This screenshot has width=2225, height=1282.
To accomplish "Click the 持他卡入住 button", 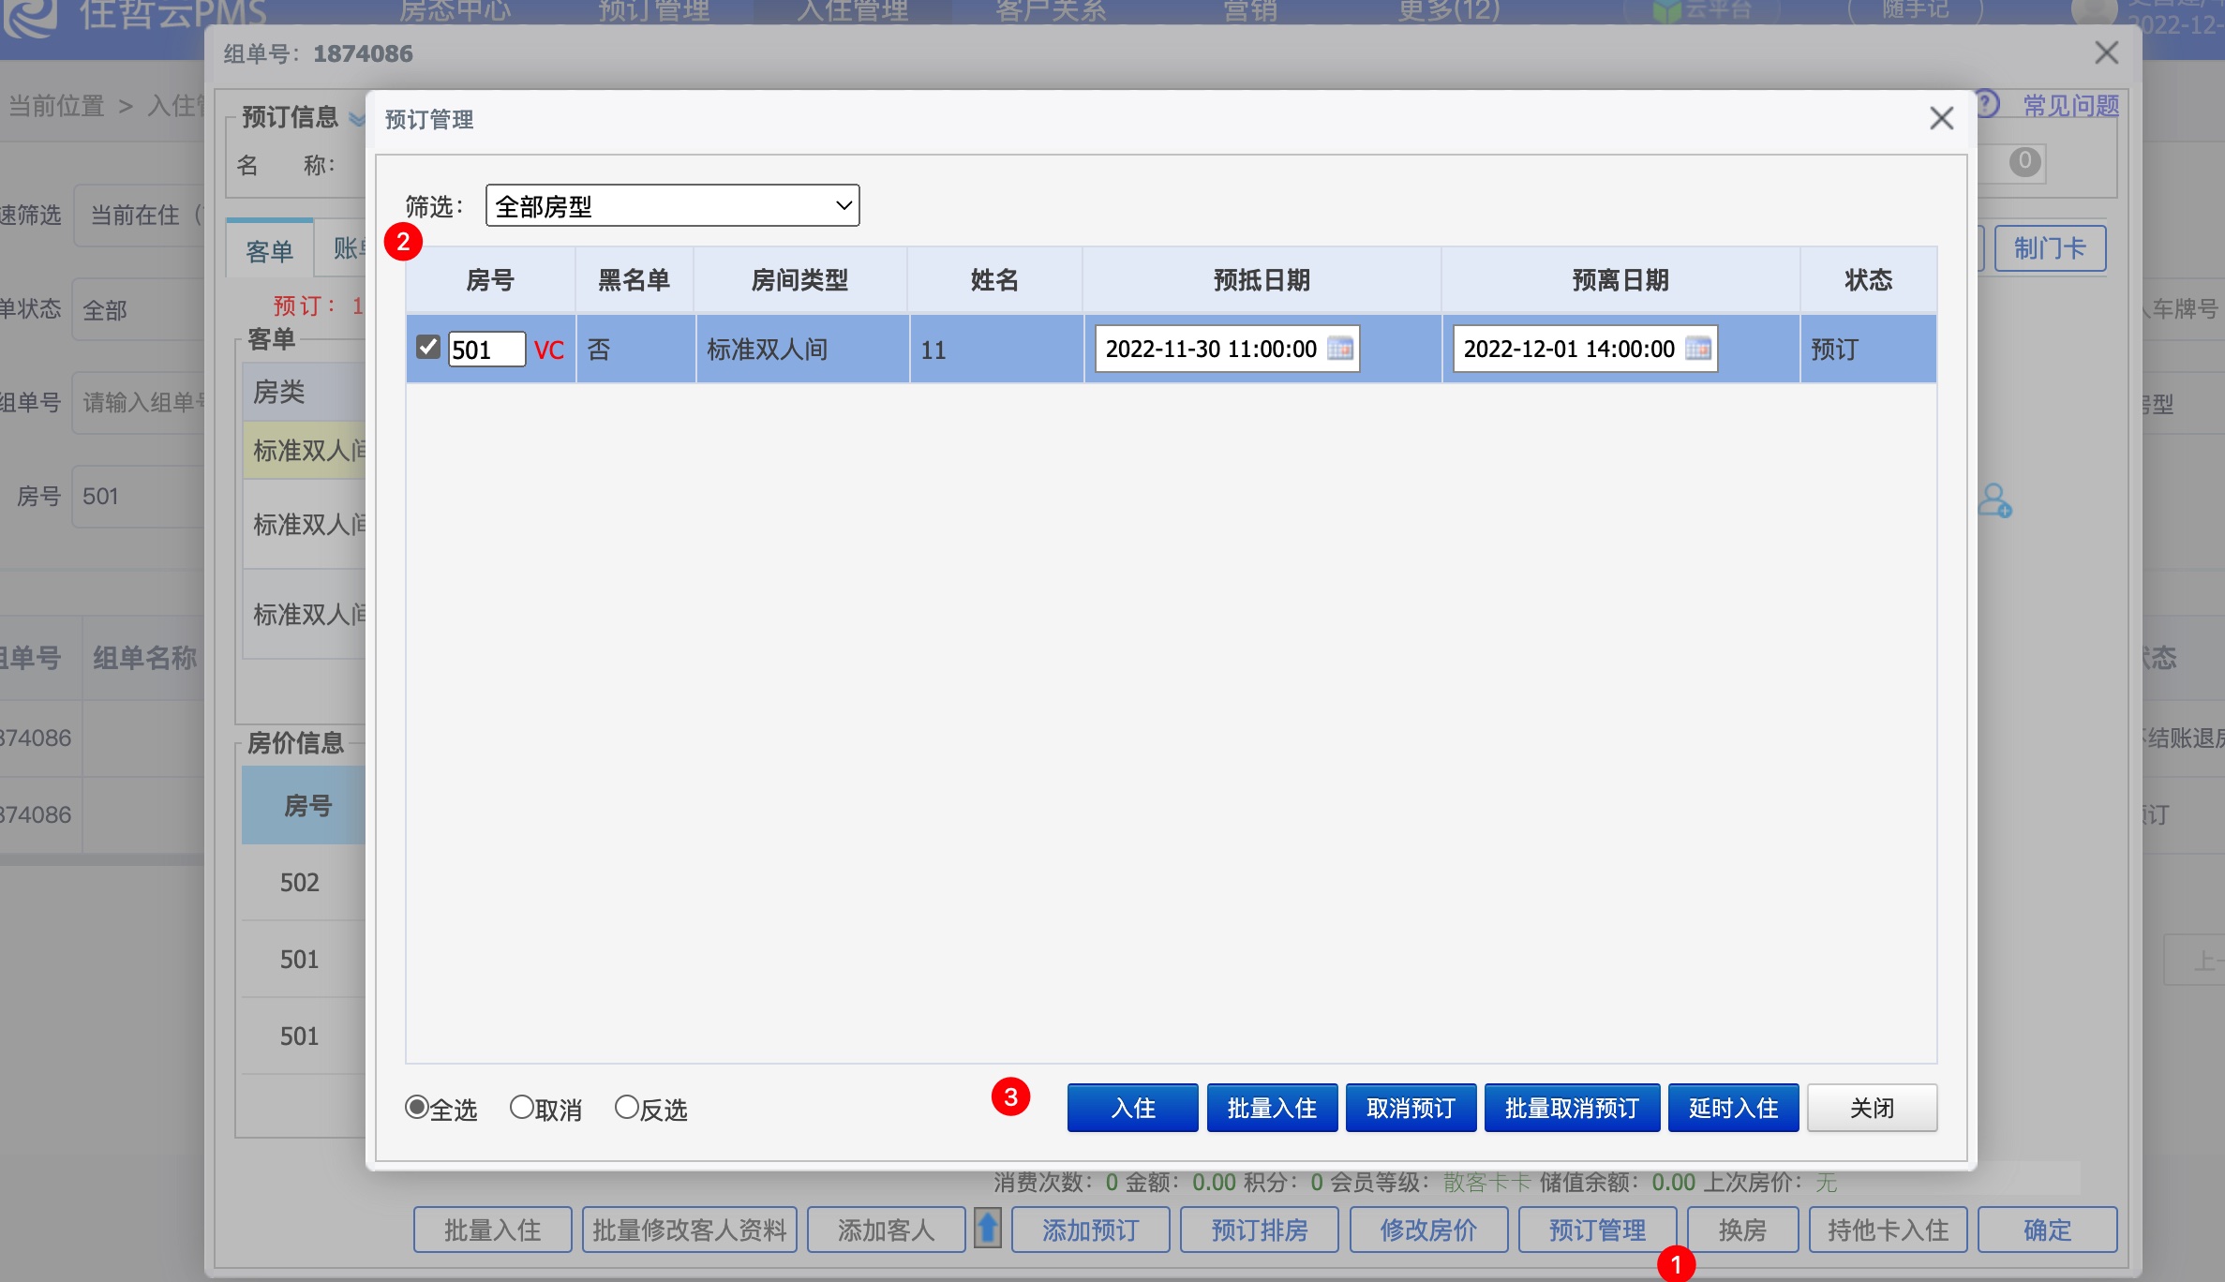I will [1888, 1230].
